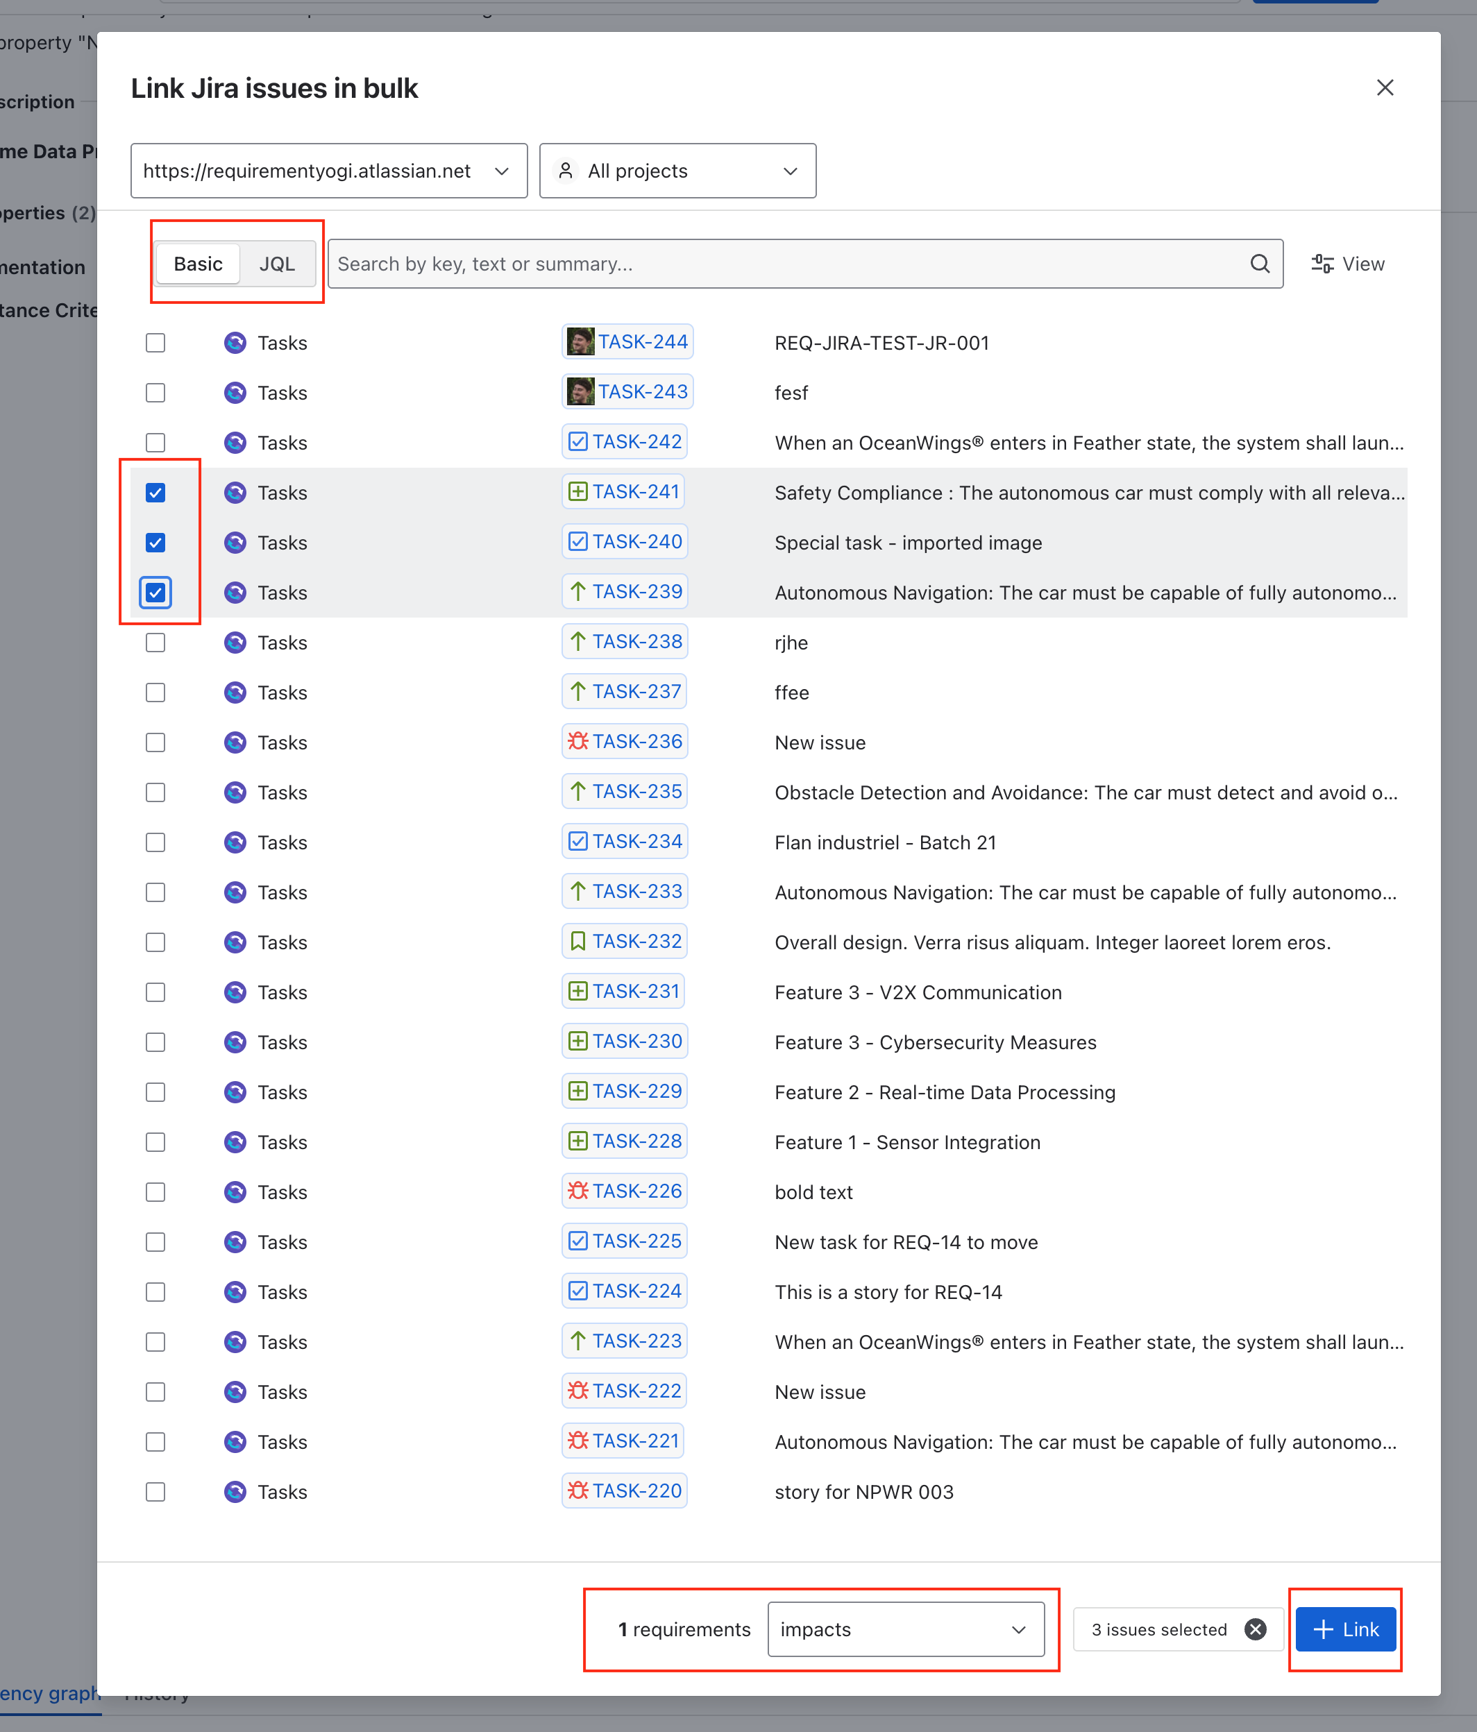1477x1732 pixels.
Task: Click the Link button
Action: (x=1346, y=1629)
